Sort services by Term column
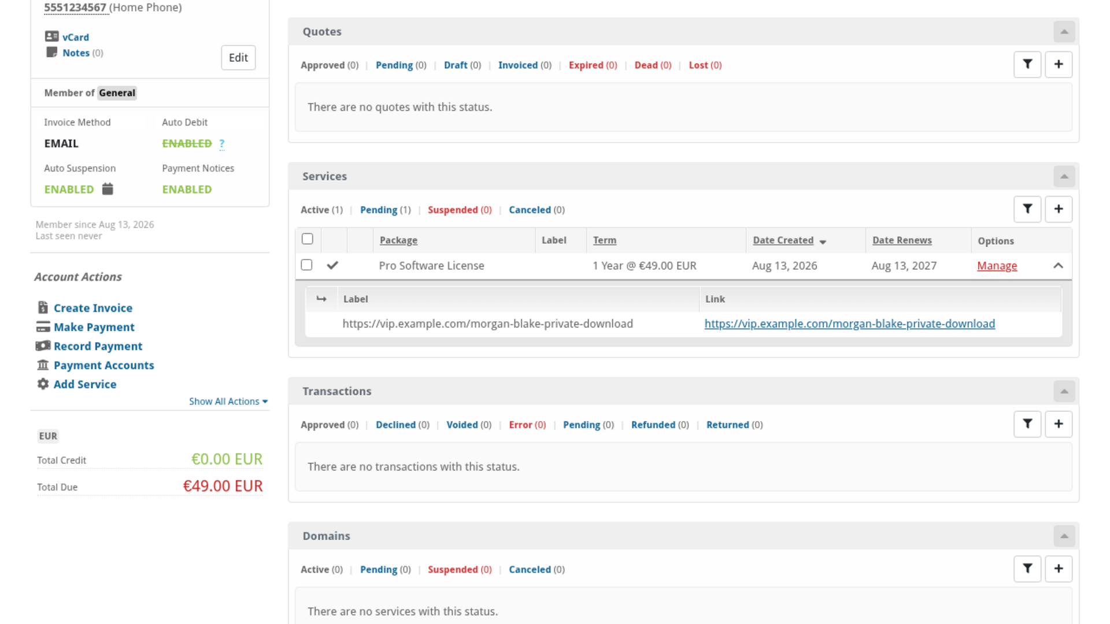1110x624 pixels. (x=604, y=240)
